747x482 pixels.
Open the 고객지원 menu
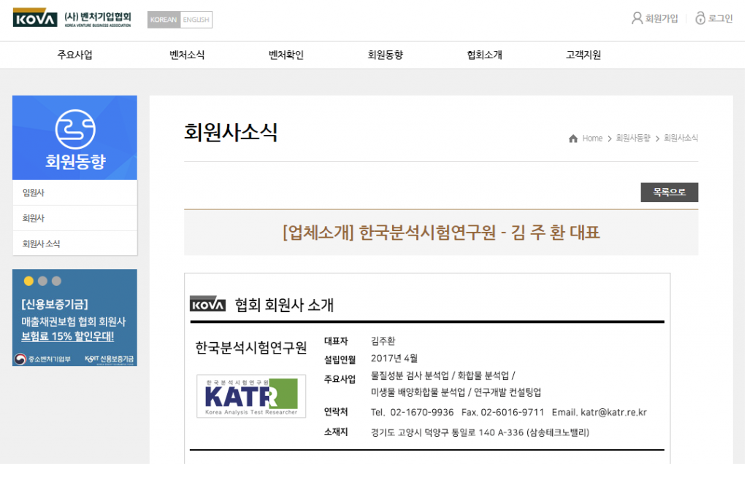(583, 55)
